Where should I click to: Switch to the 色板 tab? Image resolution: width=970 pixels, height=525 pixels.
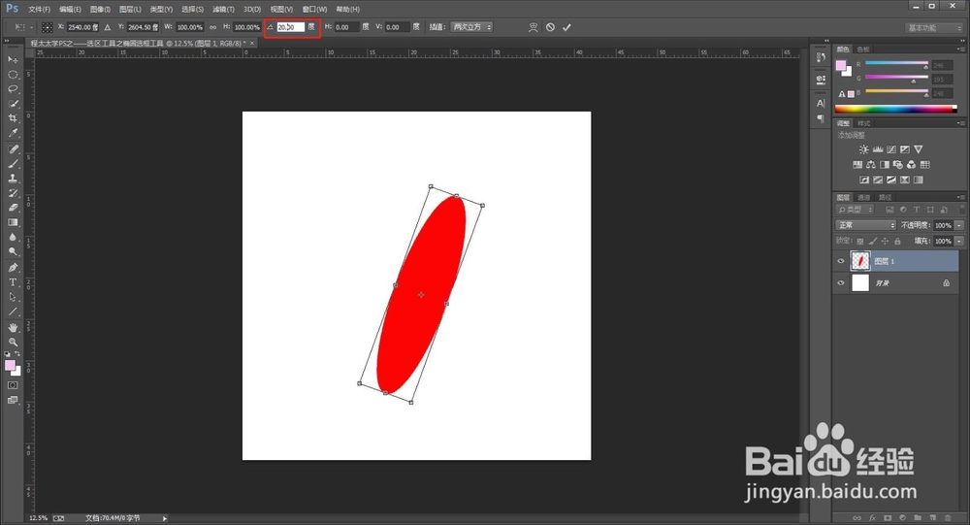(x=863, y=49)
